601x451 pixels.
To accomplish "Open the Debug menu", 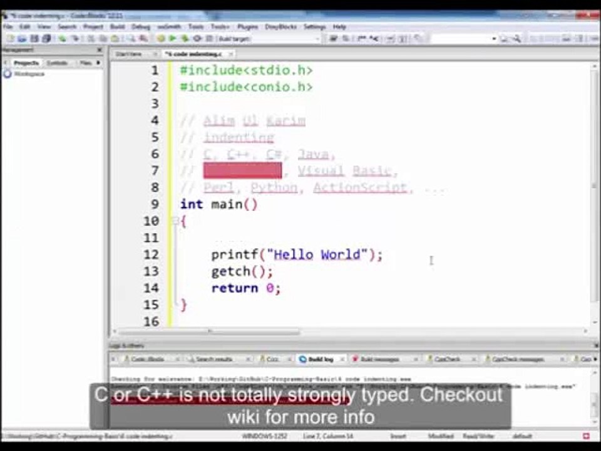I will (x=141, y=26).
